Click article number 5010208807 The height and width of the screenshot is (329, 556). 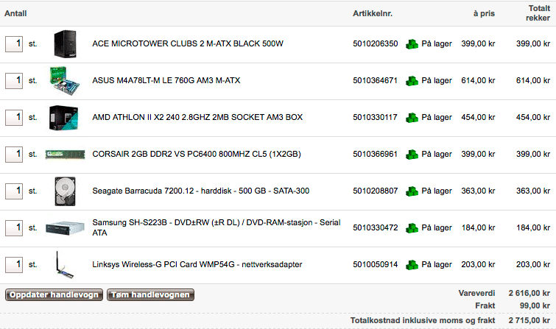[375, 191]
